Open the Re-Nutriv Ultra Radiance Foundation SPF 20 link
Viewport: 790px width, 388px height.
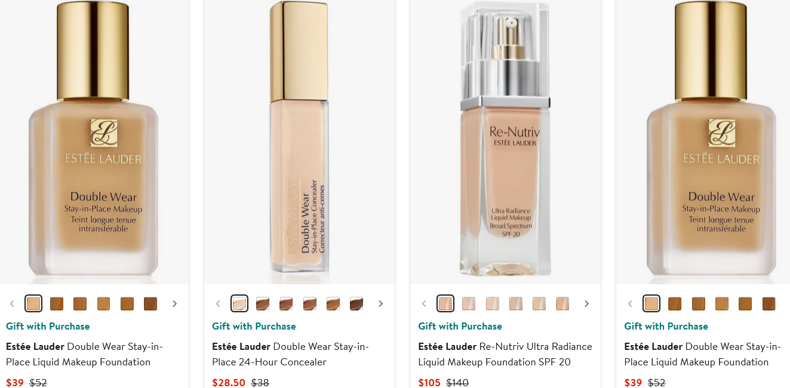pyautogui.click(x=505, y=354)
